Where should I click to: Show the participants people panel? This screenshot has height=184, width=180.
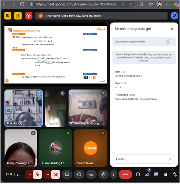click(147, 174)
